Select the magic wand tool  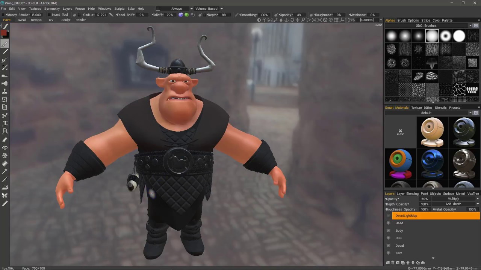[x=5, y=171]
